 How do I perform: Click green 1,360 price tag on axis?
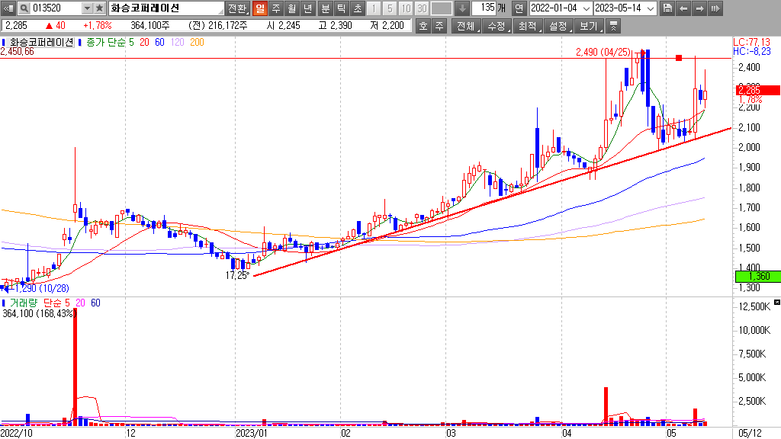(757, 276)
